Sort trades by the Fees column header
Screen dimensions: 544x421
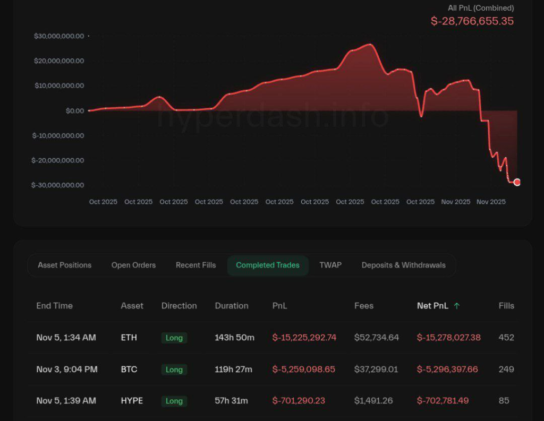click(363, 306)
